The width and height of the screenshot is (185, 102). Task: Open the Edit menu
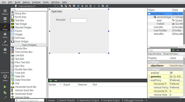(10, 2)
